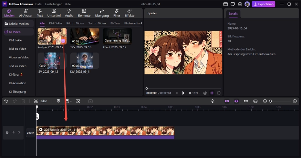The width and height of the screenshot is (301, 158).
Task: Take a snapshot of the preview
Action: pos(205,93)
